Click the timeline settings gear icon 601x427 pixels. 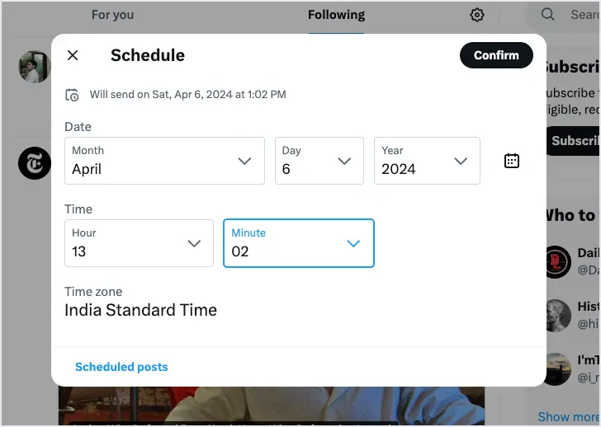pos(477,15)
